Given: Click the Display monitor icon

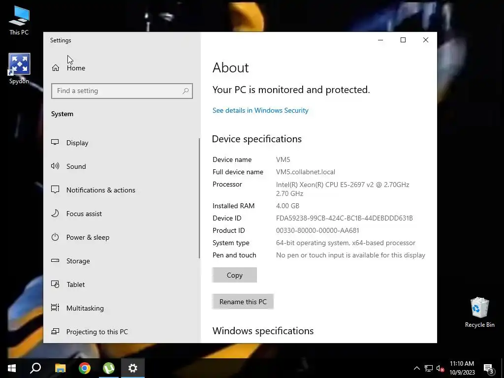Looking at the screenshot, I should [x=55, y=142].
